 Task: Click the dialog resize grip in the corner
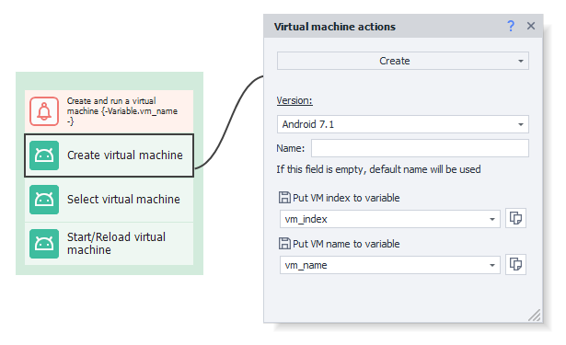pos(535,315)
